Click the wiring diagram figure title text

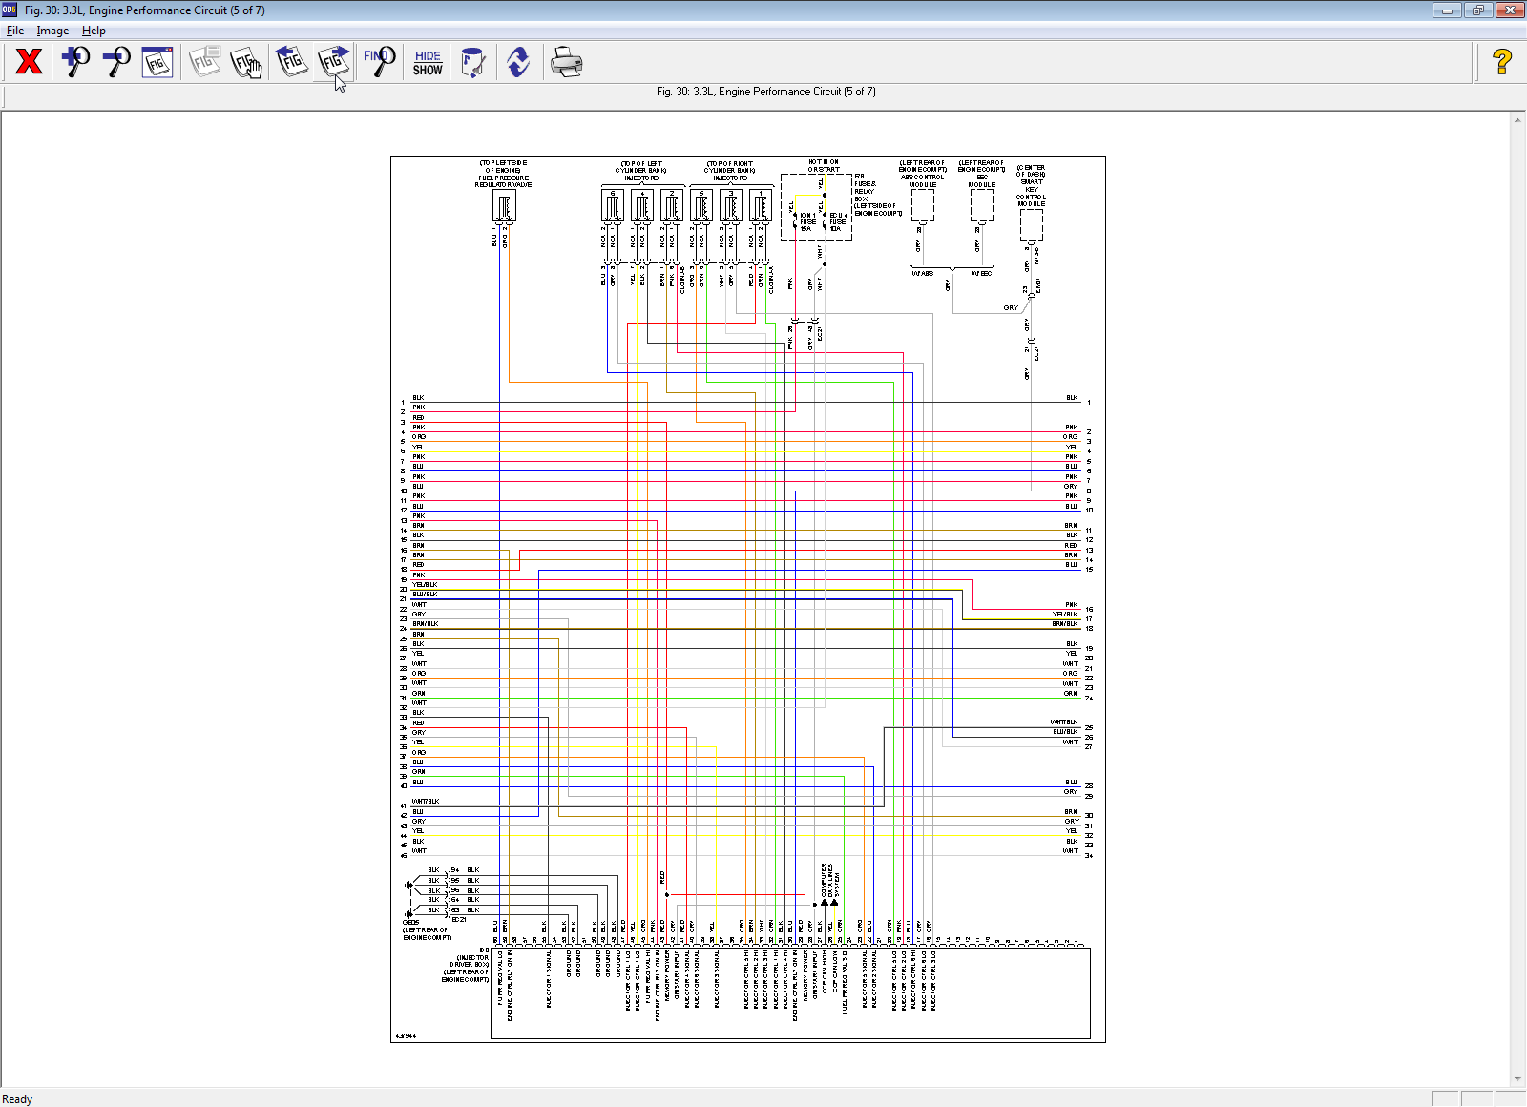765,92
